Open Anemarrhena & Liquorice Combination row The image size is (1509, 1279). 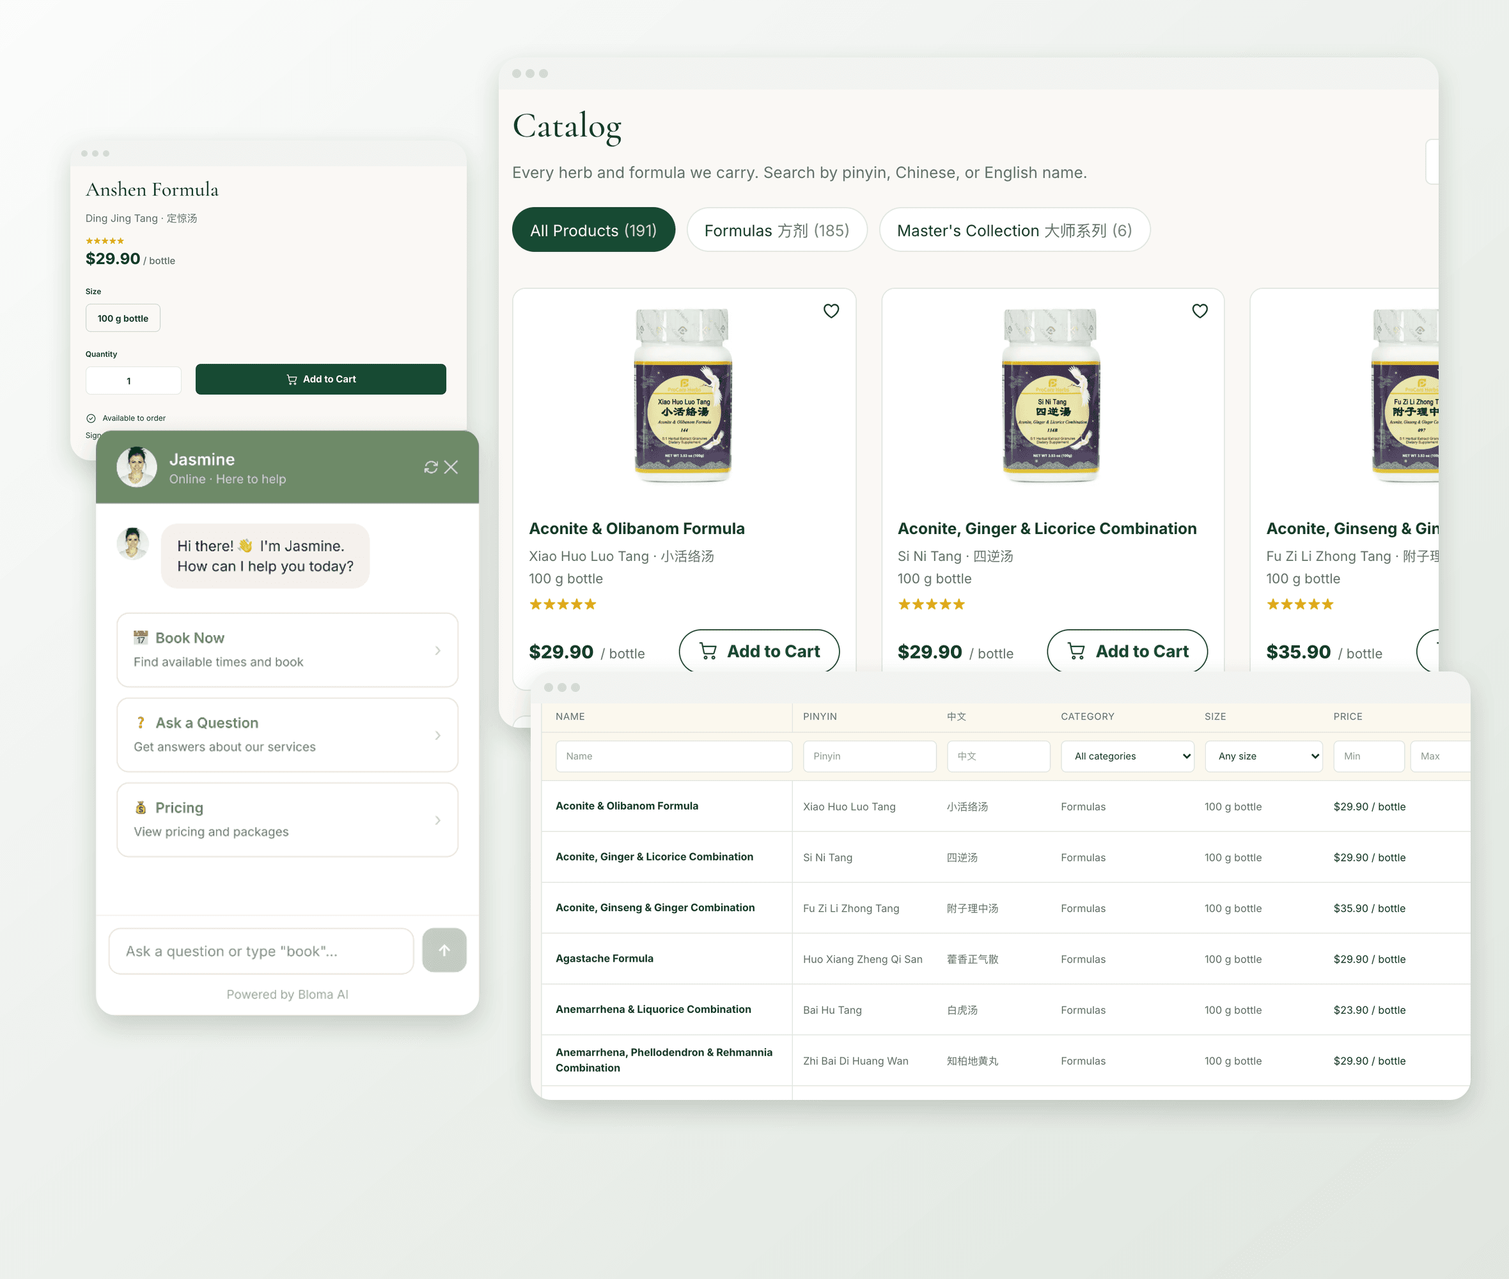1005,1009
